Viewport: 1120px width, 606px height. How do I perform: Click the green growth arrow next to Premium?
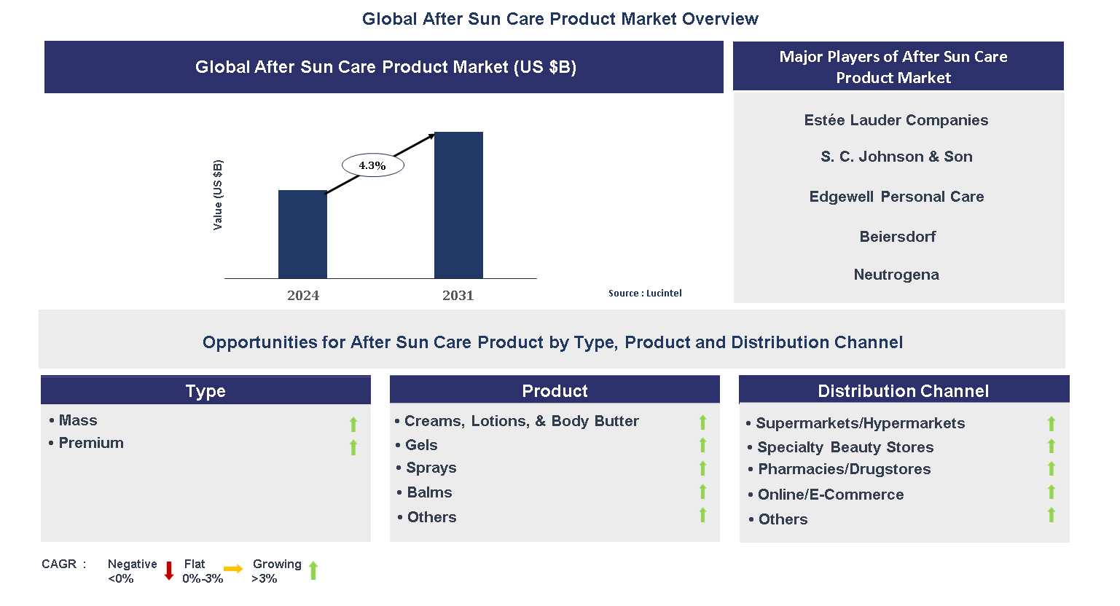click(x=353, y=447)
